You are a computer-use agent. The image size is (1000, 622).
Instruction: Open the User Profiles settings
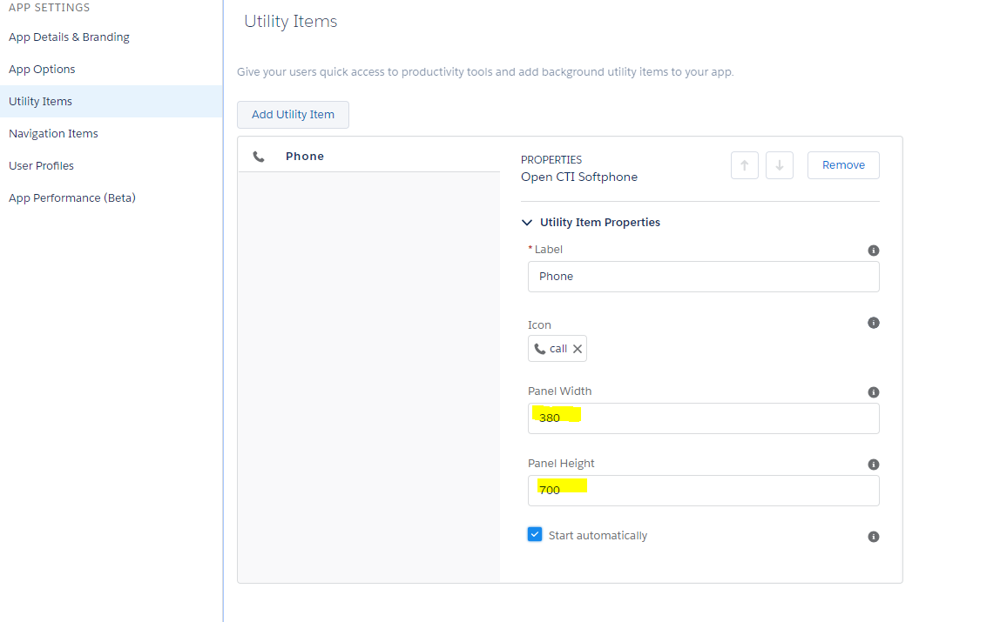41,166
